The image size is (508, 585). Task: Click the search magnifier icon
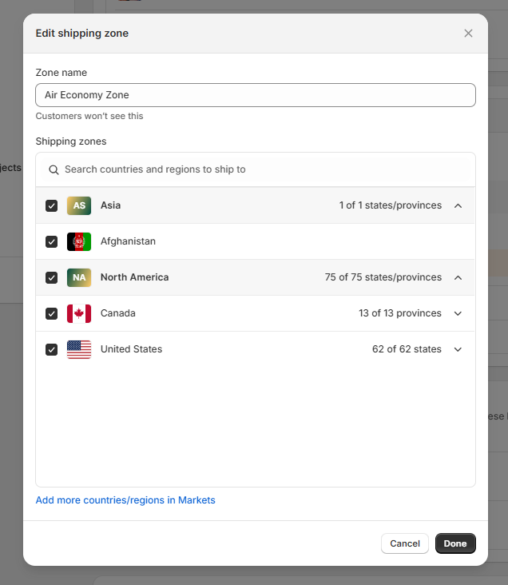54,169
